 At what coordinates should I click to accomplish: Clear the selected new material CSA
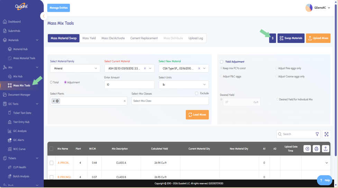coord(199,68)
